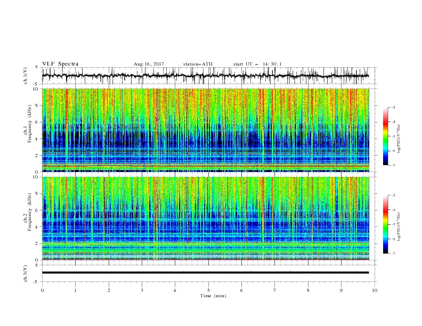Click the time axis tick label "3"
422x326 pixels.
142,290
